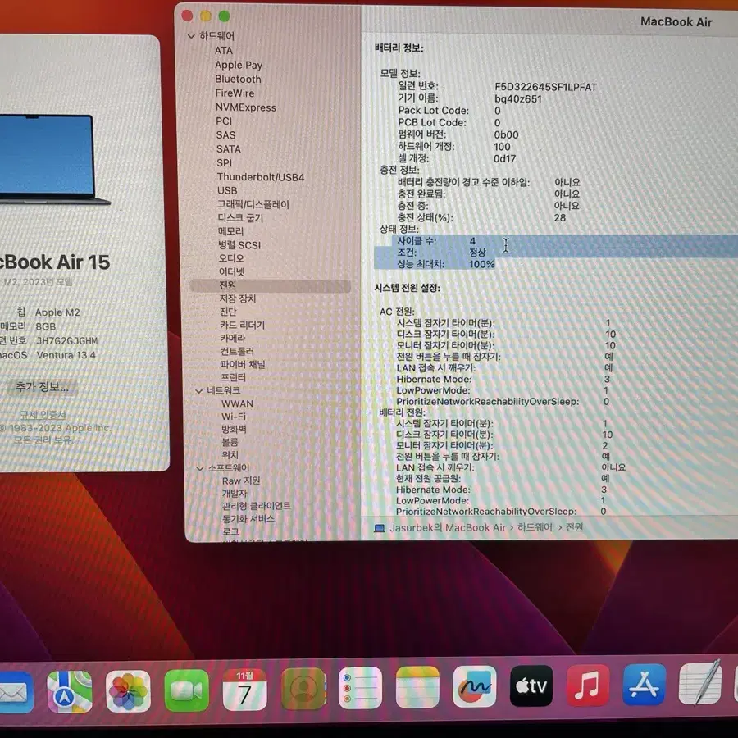Select 프린터 in the sidebar
The width and height of the screenshot is (738, 738).
[x=234, y=377]
